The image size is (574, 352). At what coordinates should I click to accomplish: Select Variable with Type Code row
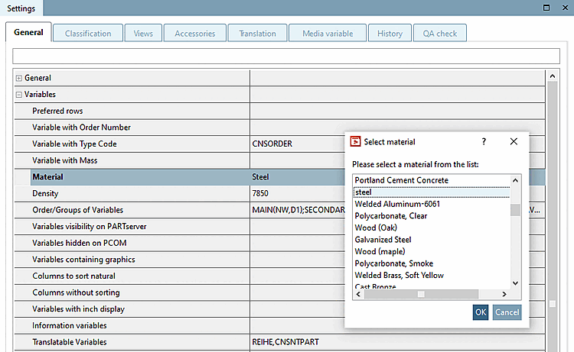click(x=132, y=144)
